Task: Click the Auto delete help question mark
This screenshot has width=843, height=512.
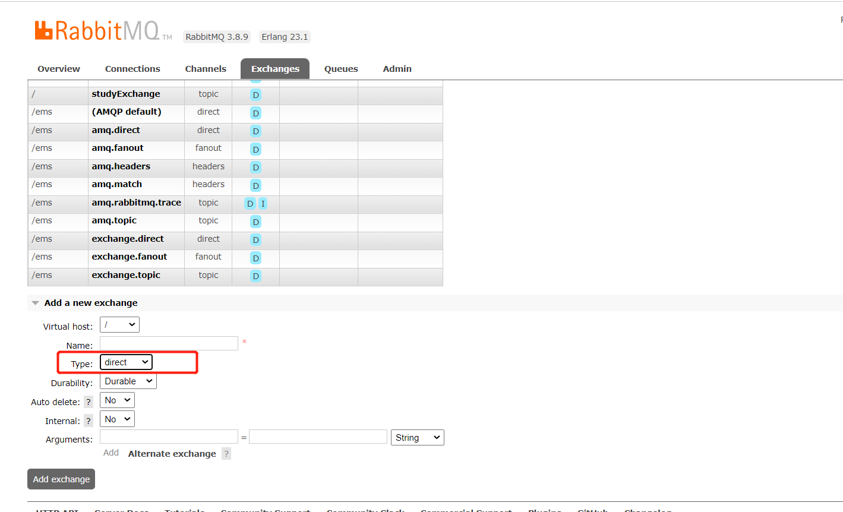Action: point(89,402)
